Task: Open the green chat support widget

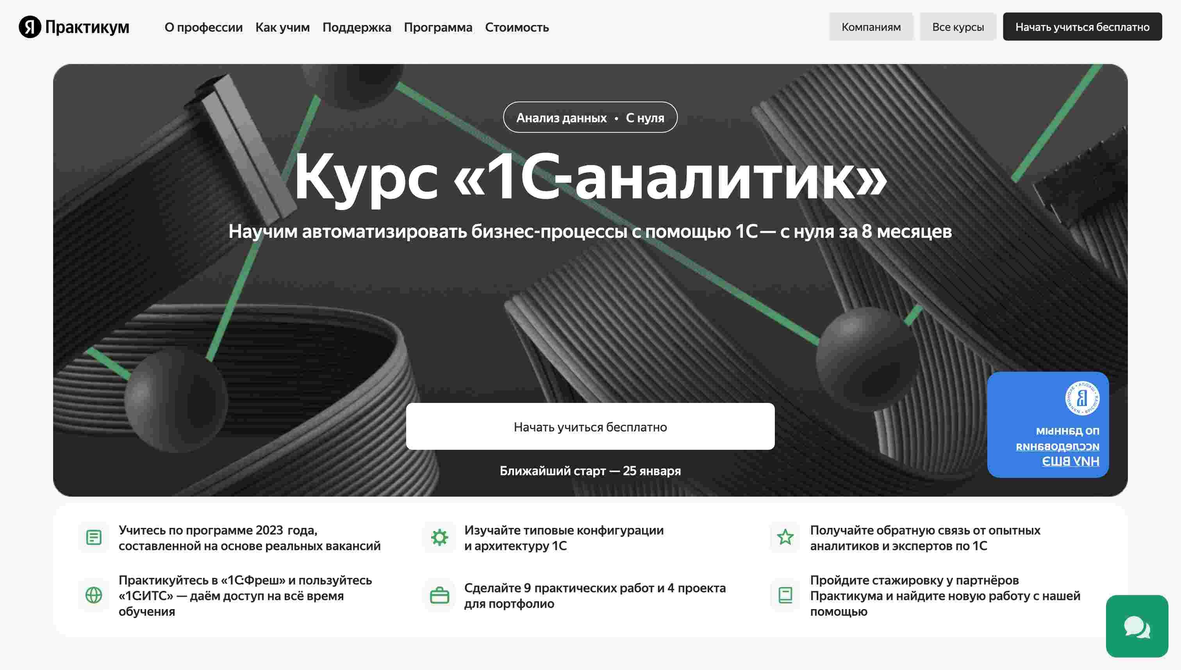Action: tap(1137, 626)
